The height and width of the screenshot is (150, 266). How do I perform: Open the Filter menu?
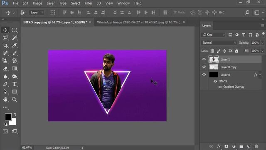click(x=89, y=3)
